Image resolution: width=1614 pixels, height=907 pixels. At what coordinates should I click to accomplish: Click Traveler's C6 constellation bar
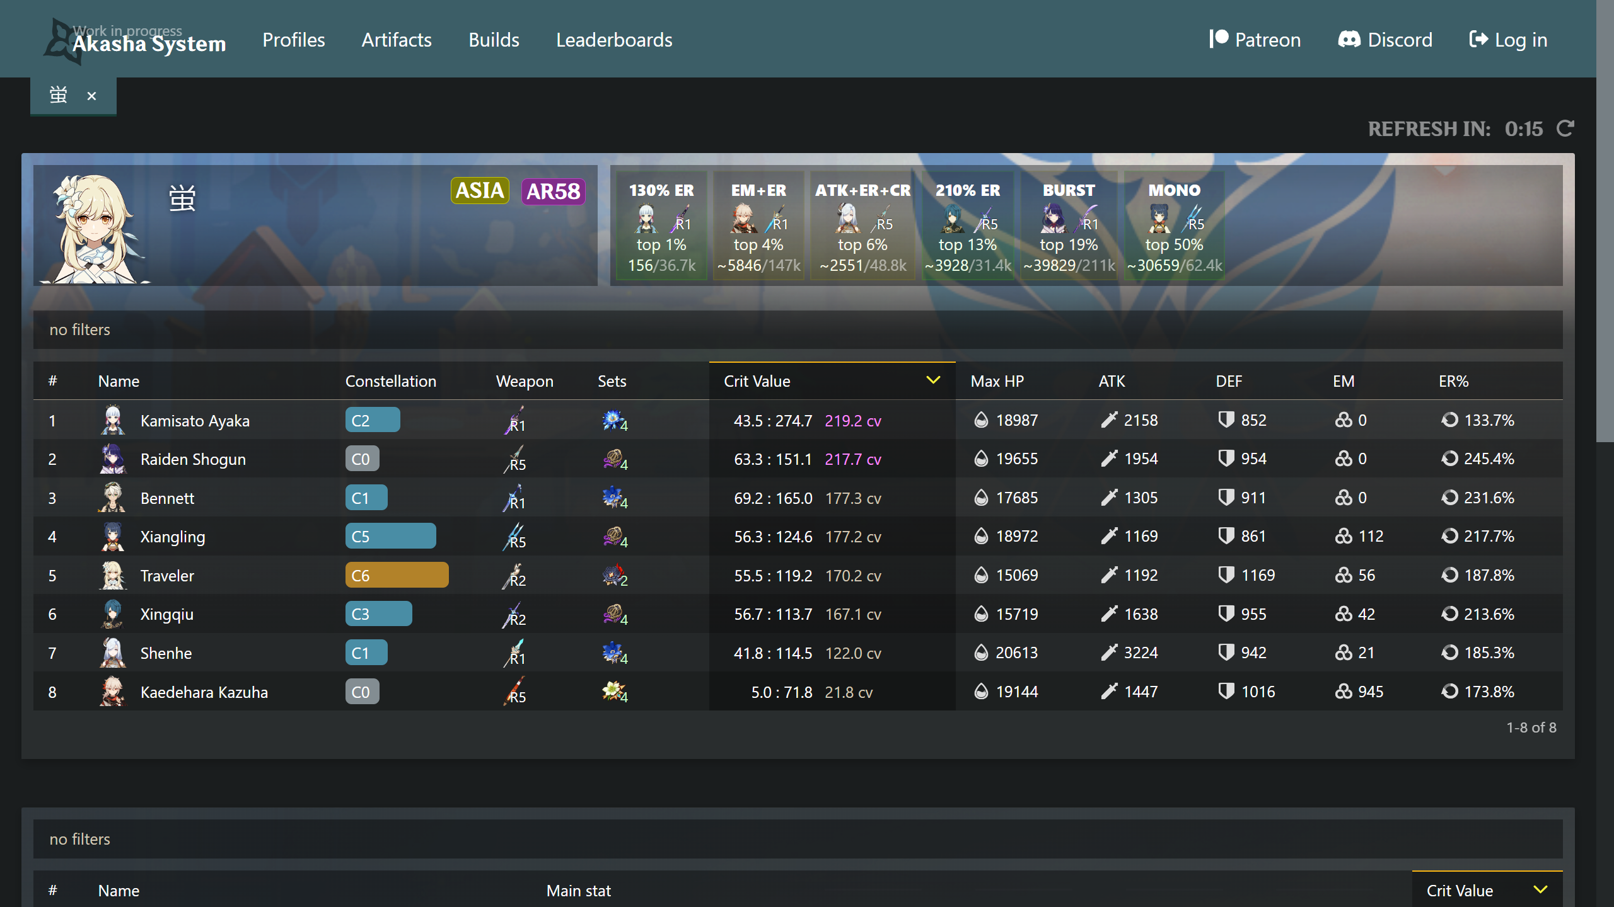397,575
